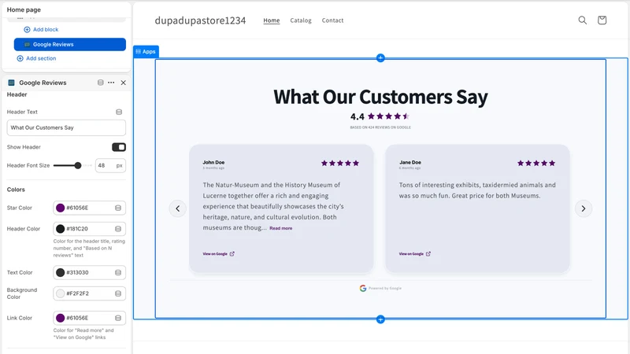Click Add block link
Viewport: 630px width, 354px height.
tap(46, 29)
